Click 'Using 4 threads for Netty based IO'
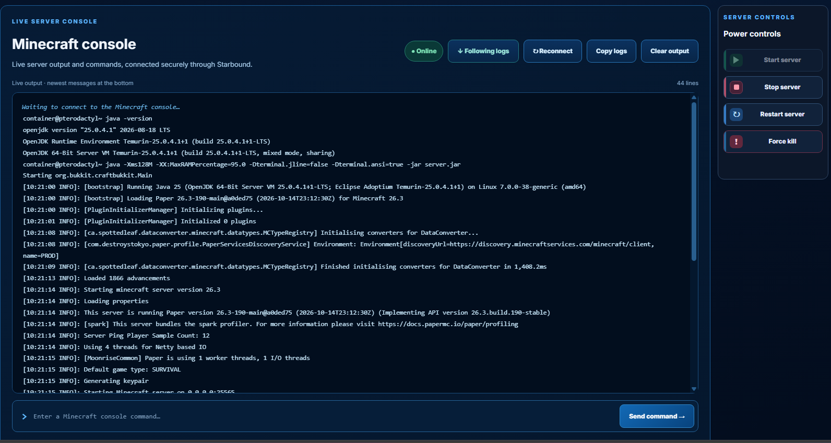Viewport: 831px width, 443px height. click(115, 347)
